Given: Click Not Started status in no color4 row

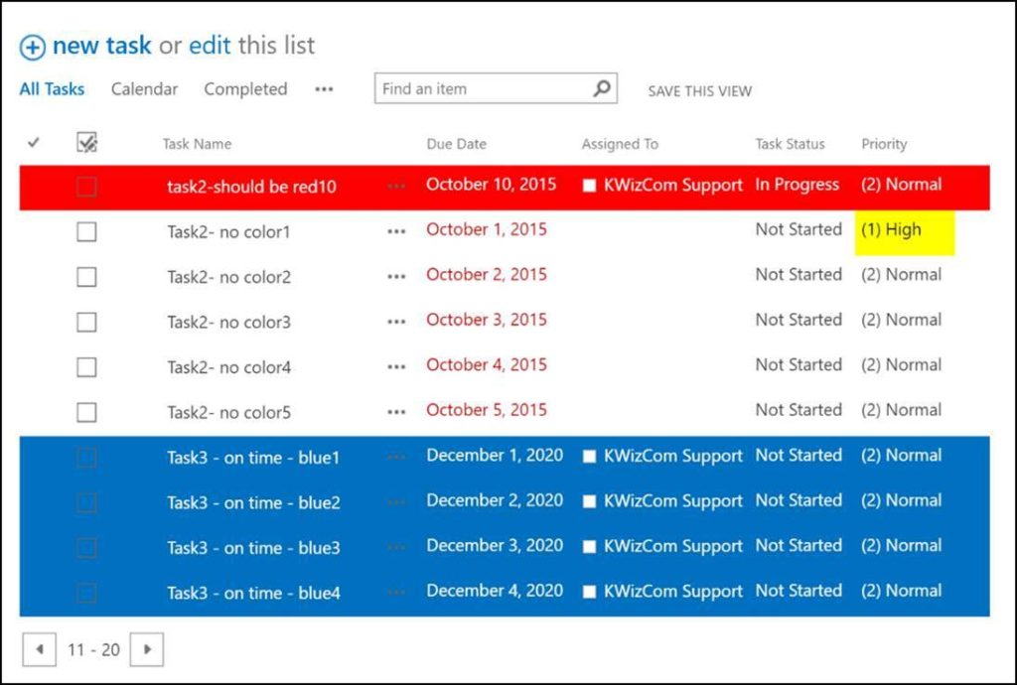Looking at the screenshot, I should click(799, 365).
